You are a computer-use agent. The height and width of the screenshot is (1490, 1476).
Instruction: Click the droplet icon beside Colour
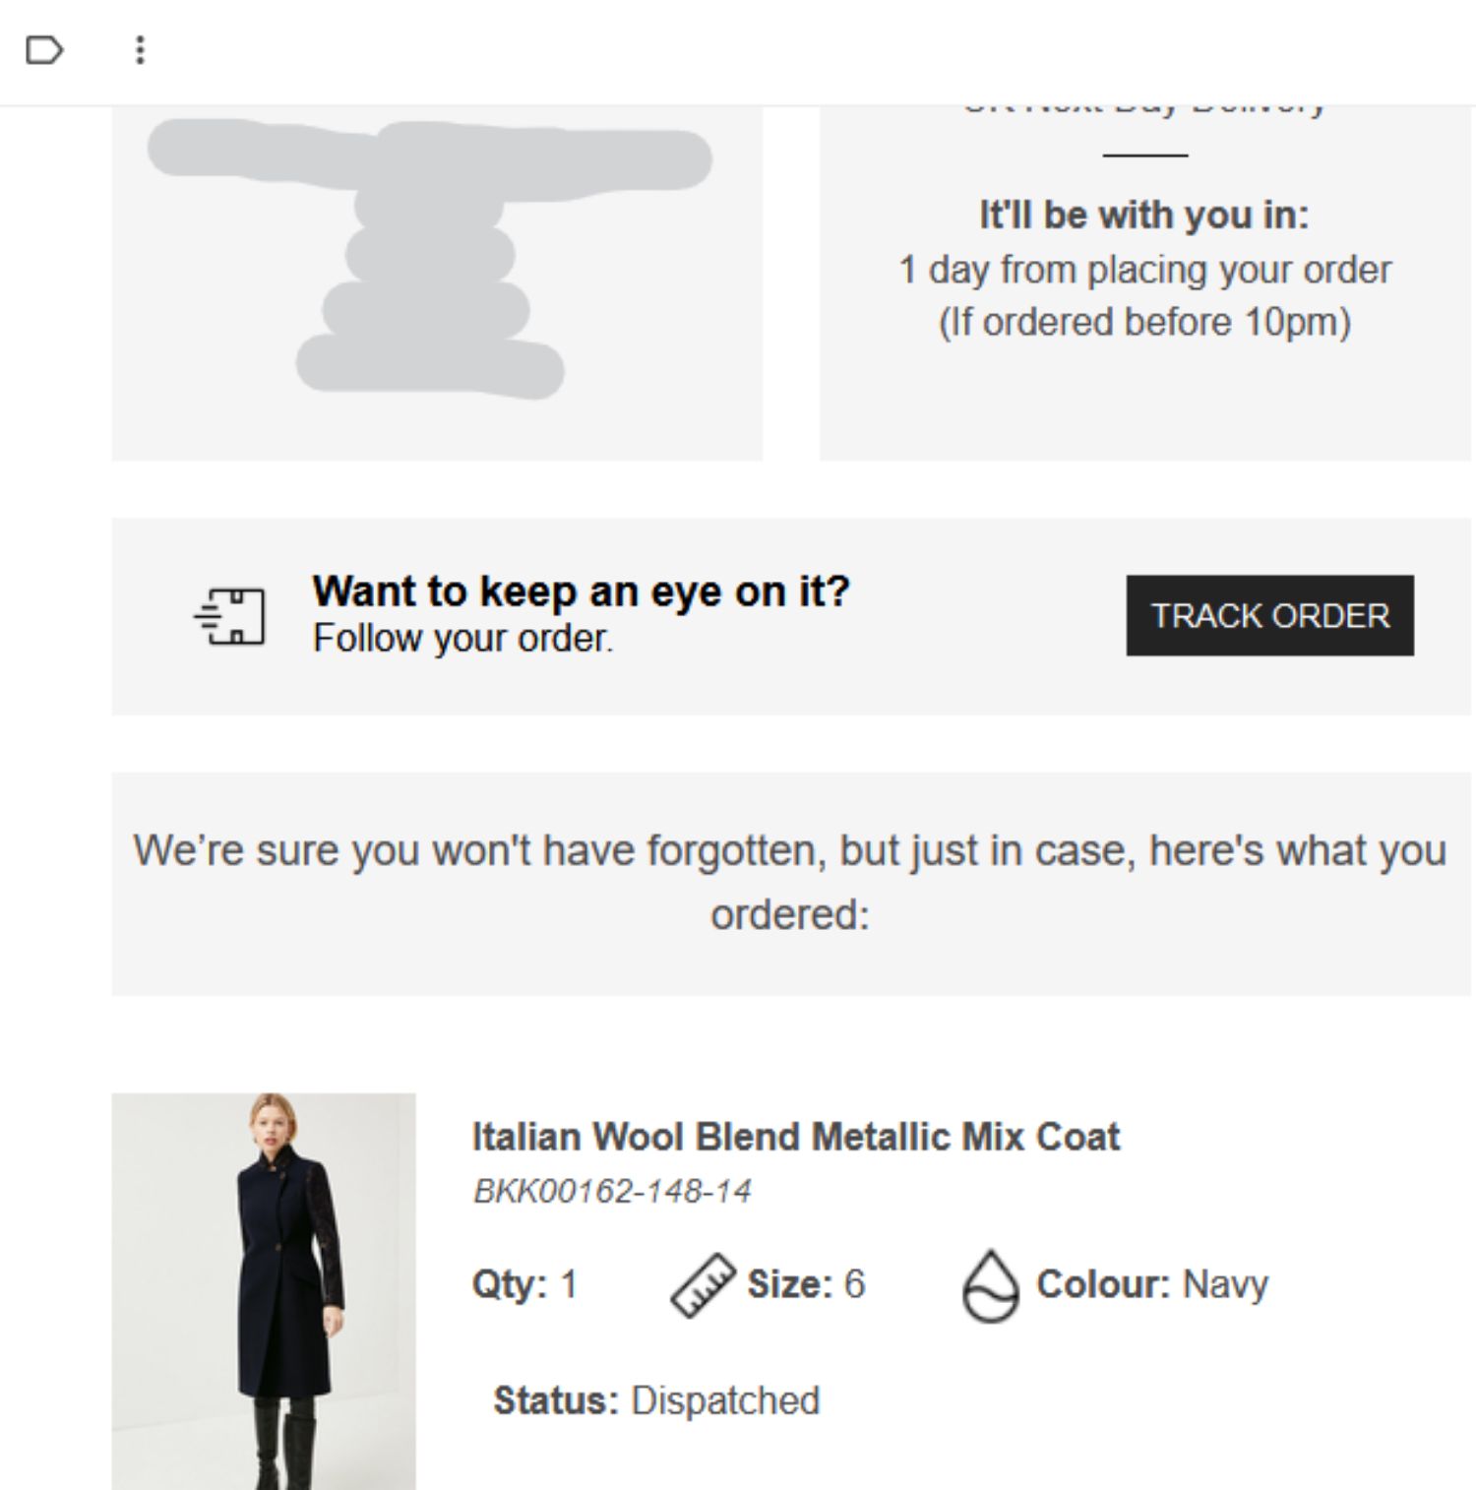(990, 1285)
